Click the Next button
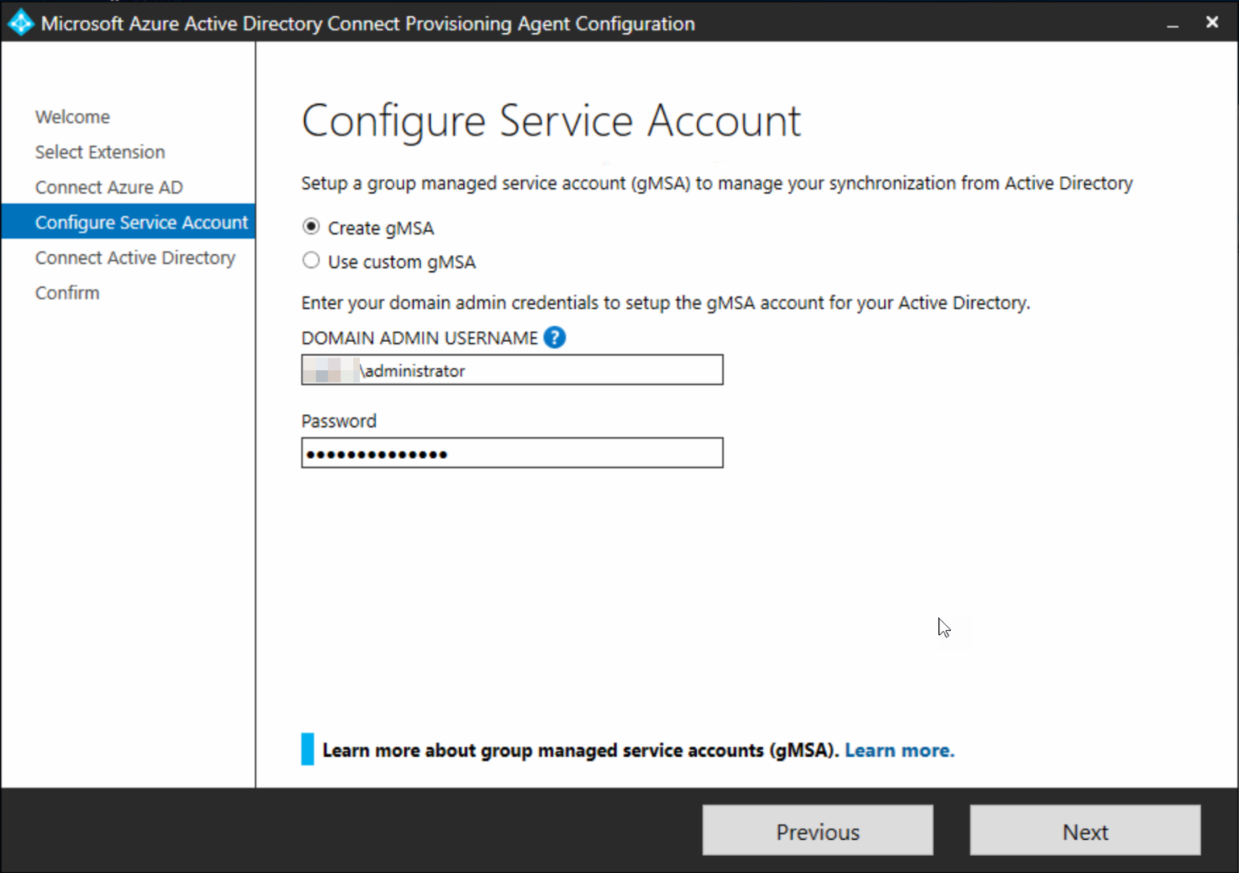Viewport: 1239px width, 873px height. point(1084,831)
